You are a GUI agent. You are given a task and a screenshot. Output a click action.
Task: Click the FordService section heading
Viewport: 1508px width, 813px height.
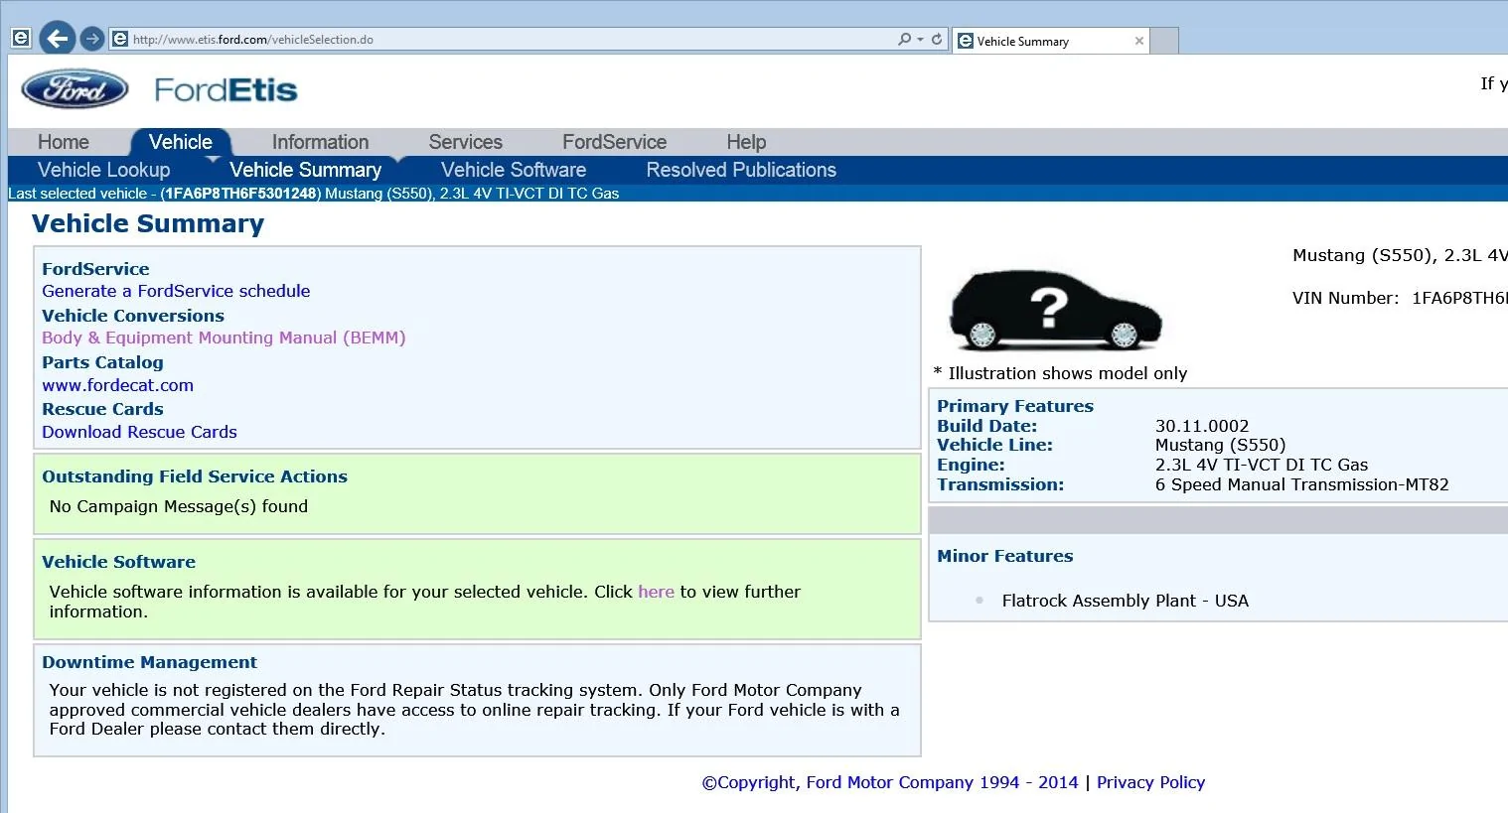[95, 269]
